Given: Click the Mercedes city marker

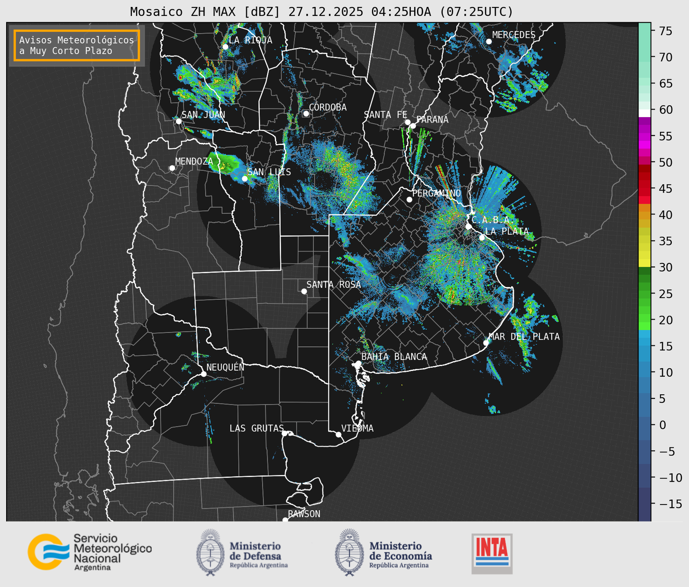Looking at the screenshot, I should pyautogui.click(x=489, y=42).
